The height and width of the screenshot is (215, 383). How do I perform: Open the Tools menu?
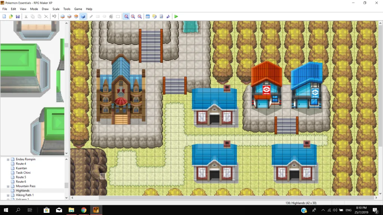coord(67,9)
